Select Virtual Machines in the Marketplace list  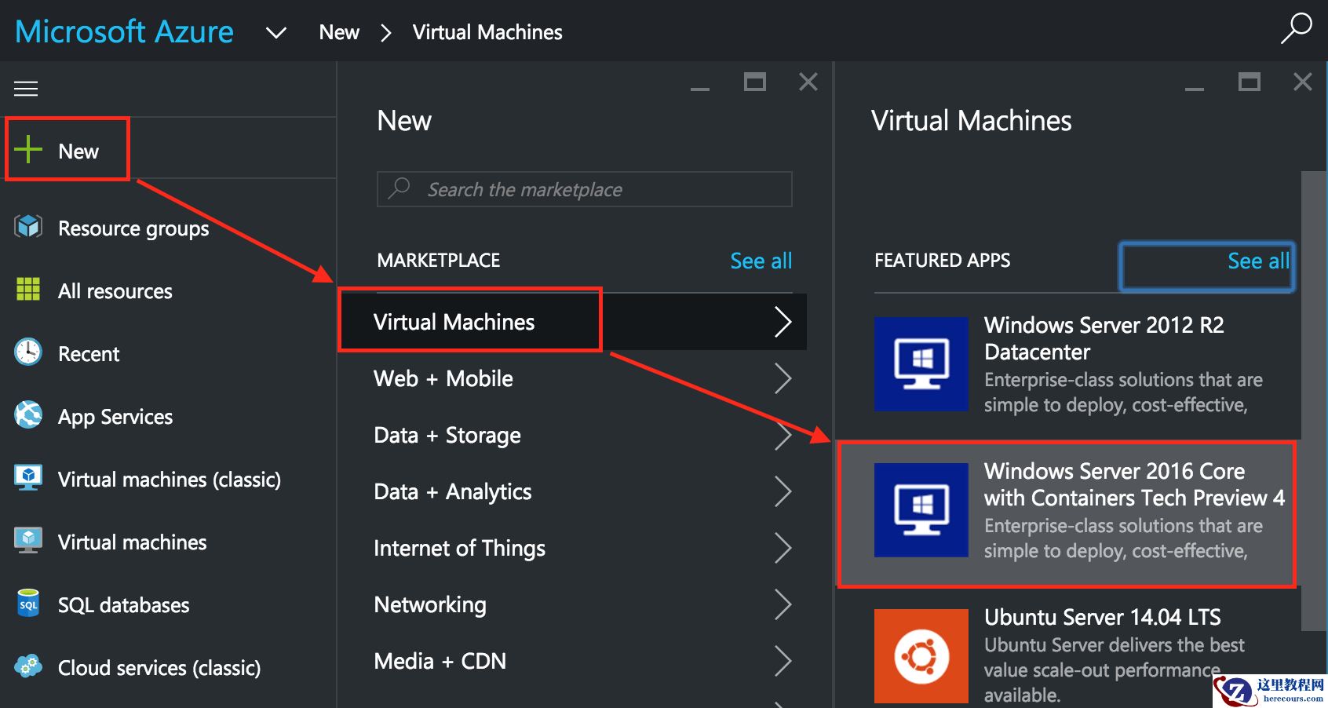click(572, 322)
